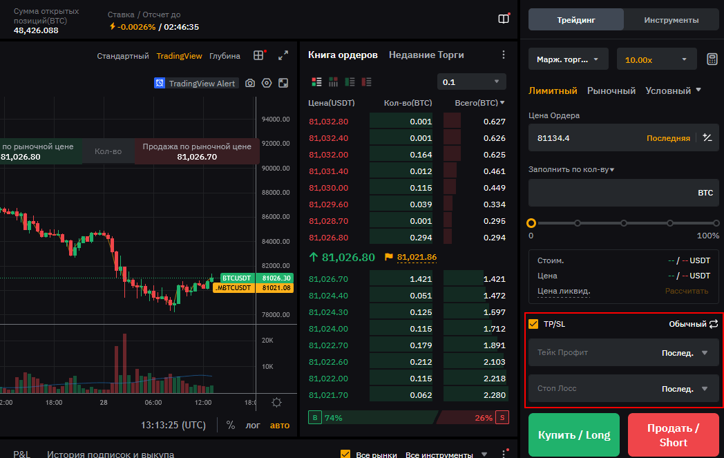724x458 pixels.
Task: Select the 'Рыночный' order type tab
Action: pos(611,90)
